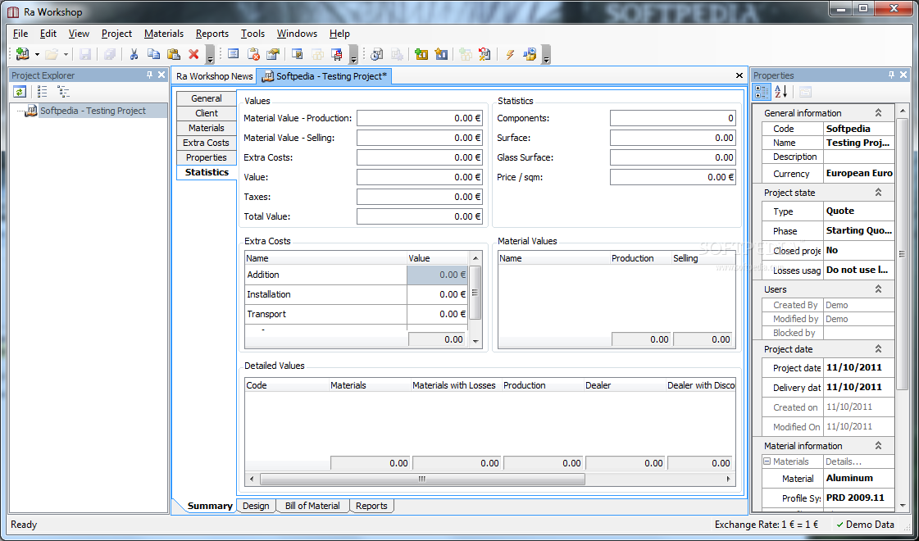Image resolution: width=919 pixels, height=541 pixels.
Task: Open first toolbar overflow options arrow
Action: click(x=210, y=55)
